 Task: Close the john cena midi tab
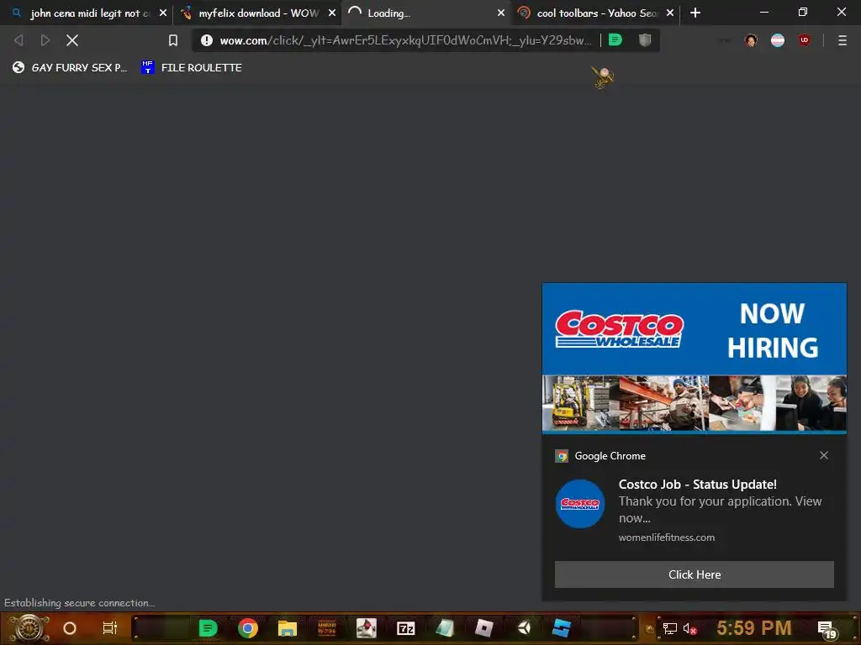pos(162,13)
